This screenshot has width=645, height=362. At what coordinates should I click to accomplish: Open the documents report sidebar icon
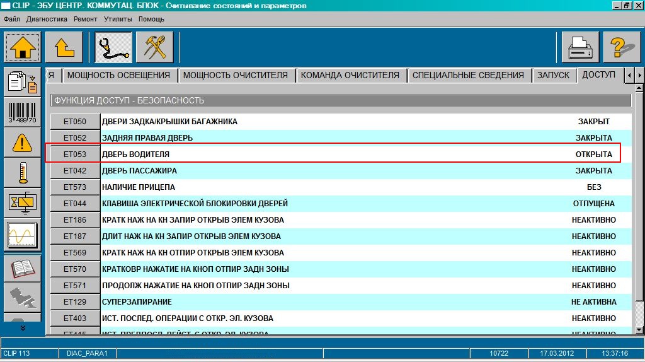click(x=23, y=82)
